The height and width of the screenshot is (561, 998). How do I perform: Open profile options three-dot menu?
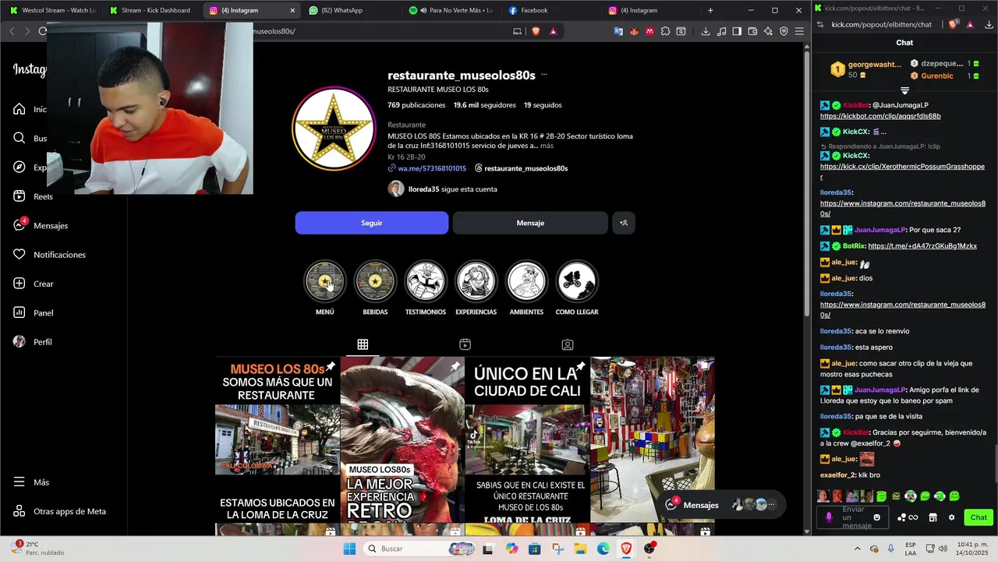(x=544, y=75)
